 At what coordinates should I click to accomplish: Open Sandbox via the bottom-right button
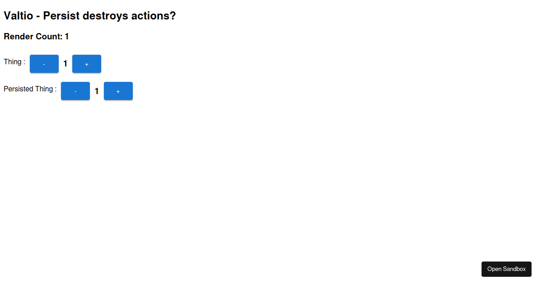click(506, 269)
